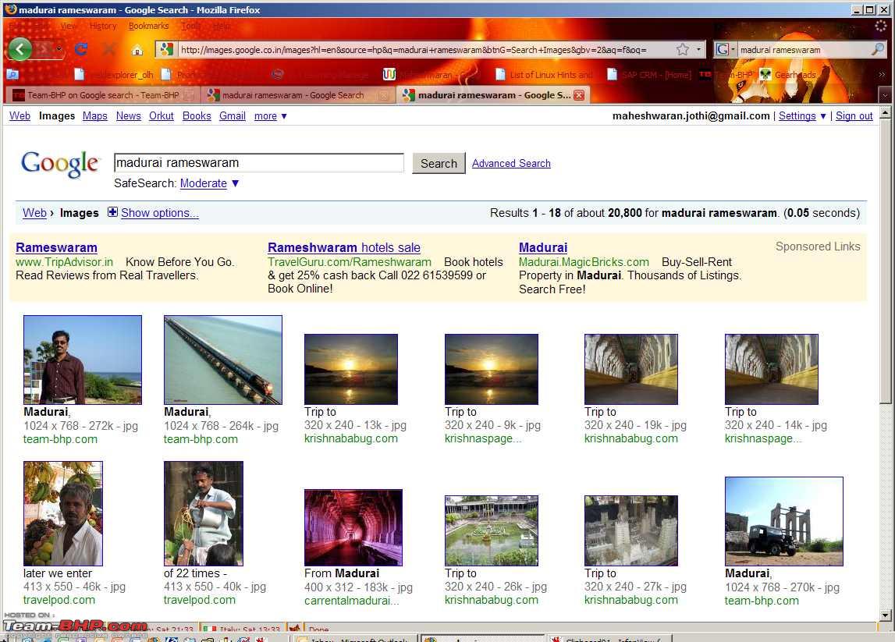Image resolution: width=895 pixels, height=642 pixels.
Task: Click the Web breadcrumb link
Action: [x=35, y=213]
